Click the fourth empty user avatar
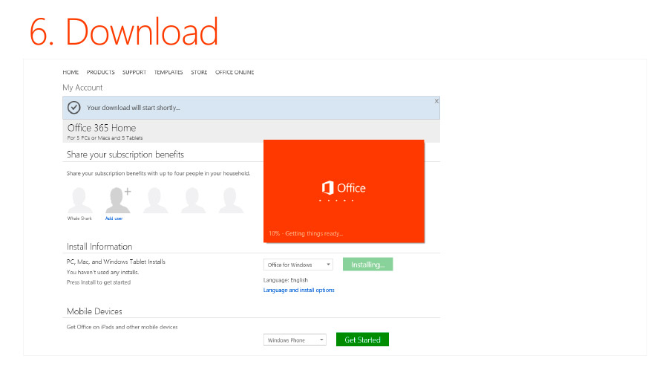The image size is (668, 376). tap(193, 200)
